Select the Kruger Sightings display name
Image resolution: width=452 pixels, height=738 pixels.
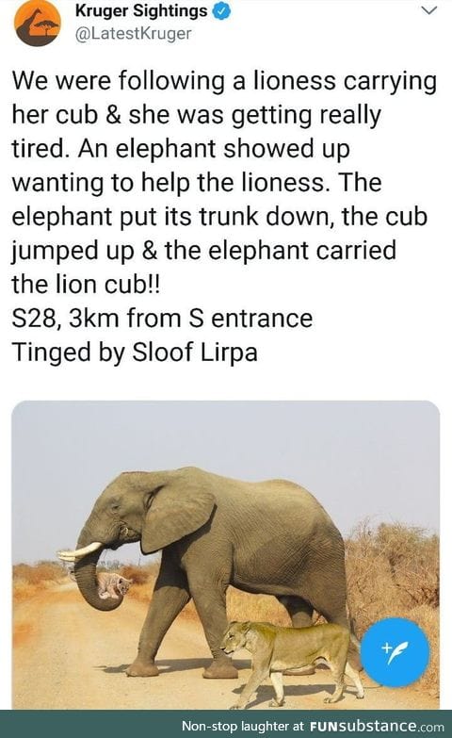[141, 11]
